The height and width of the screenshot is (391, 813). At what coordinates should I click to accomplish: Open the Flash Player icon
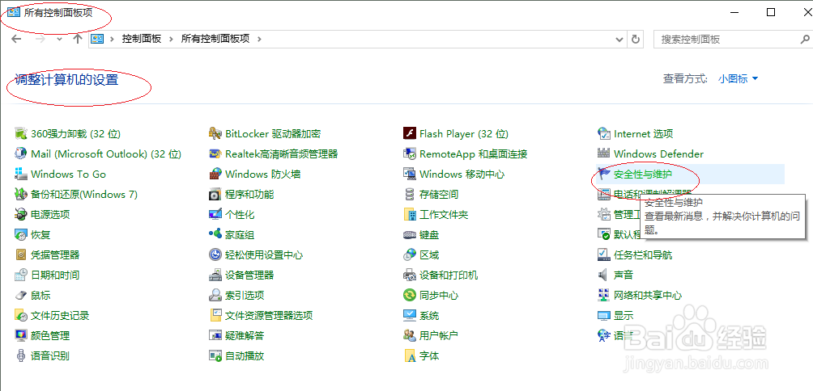tap(410, 134)
